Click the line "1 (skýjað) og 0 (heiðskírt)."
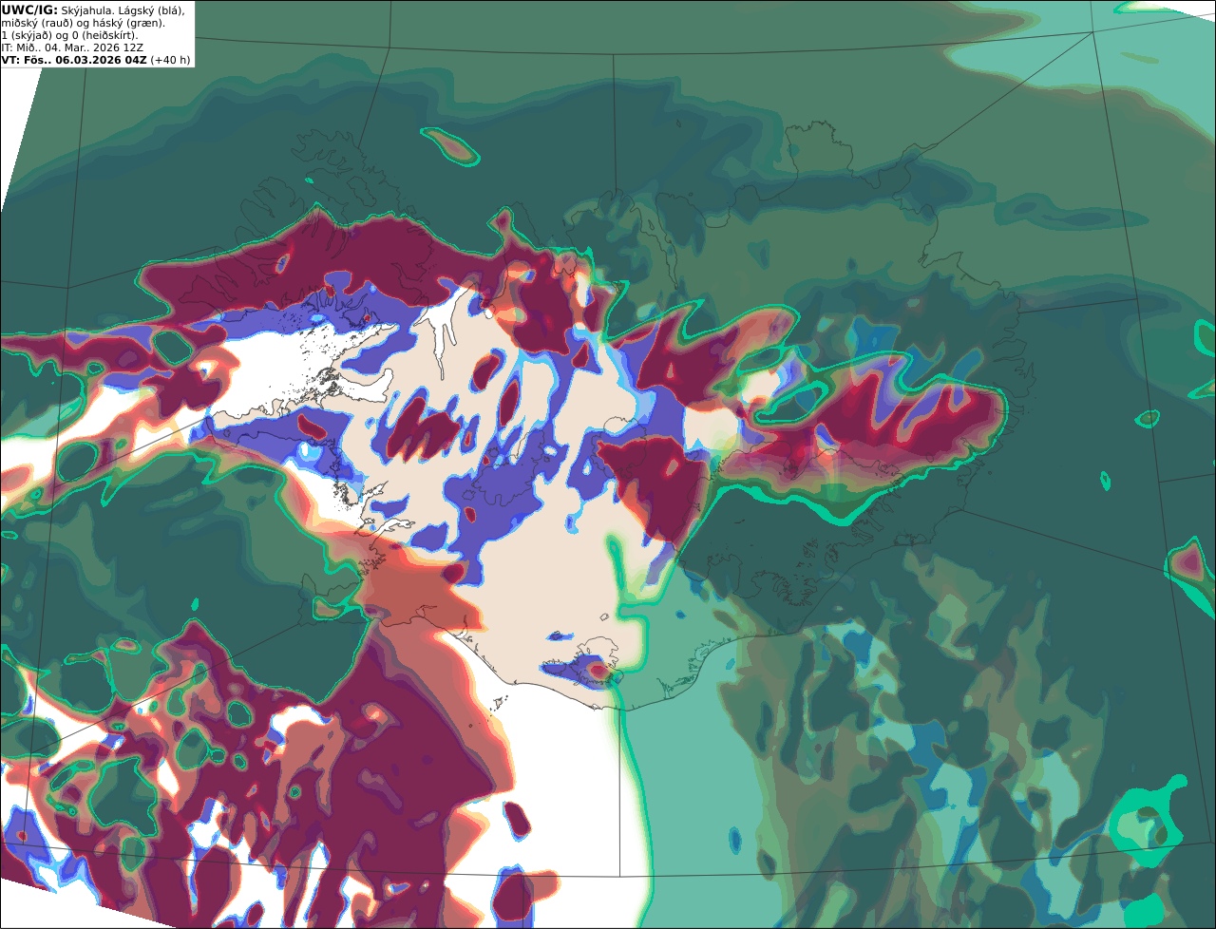The image size is (1216, 929). 70,35
